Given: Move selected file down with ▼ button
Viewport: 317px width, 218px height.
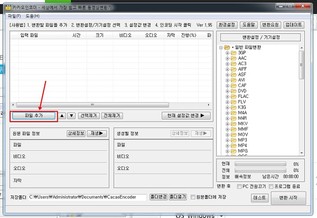Looking at the screenshot, I should tap(71, 116).
